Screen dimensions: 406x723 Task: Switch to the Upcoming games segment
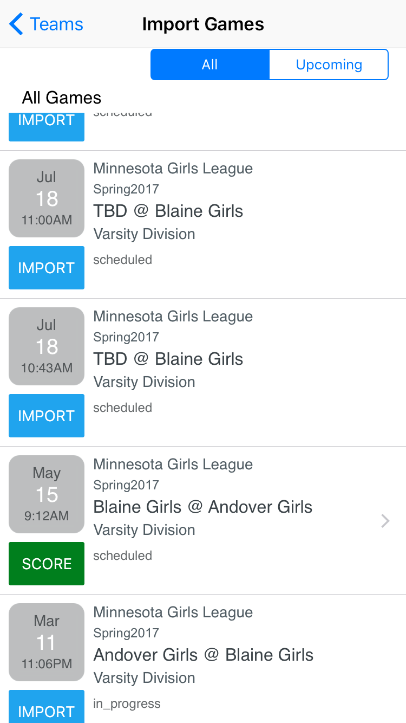(x=329, y=64)
